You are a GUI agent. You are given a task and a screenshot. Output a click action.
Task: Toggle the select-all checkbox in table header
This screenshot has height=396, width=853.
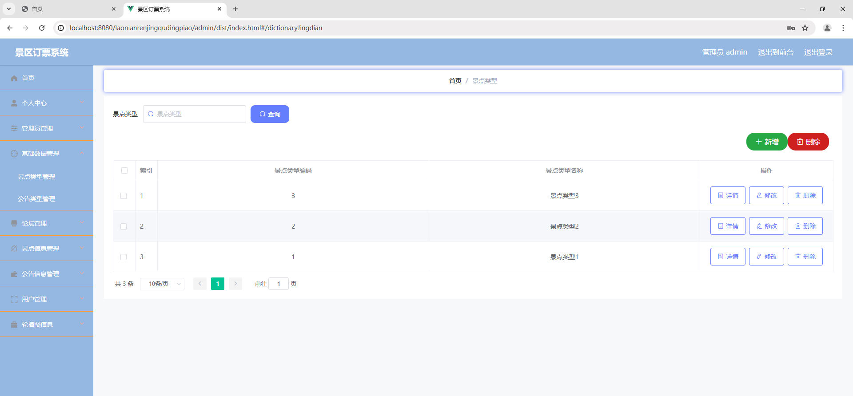124,170
